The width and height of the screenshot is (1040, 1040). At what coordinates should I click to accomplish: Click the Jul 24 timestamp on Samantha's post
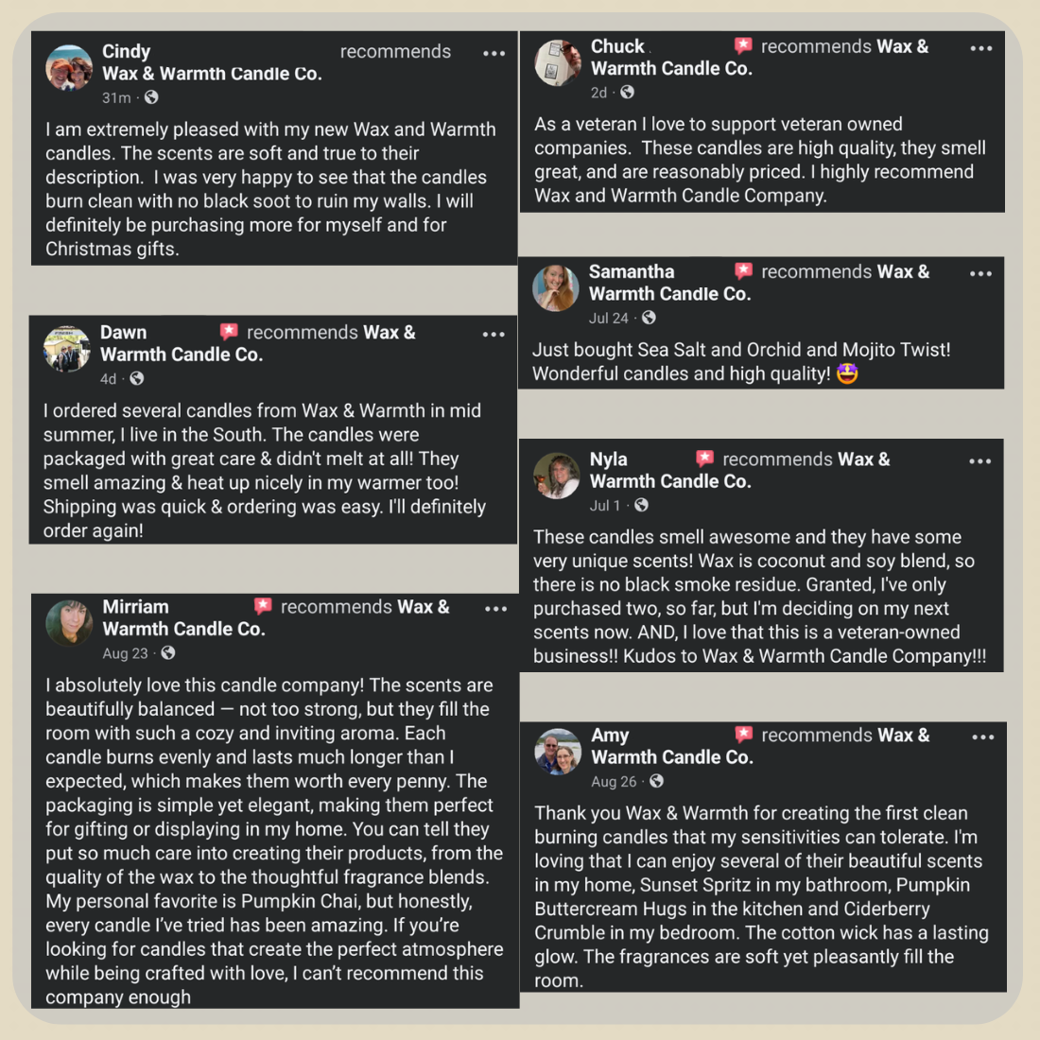[609, 319]
